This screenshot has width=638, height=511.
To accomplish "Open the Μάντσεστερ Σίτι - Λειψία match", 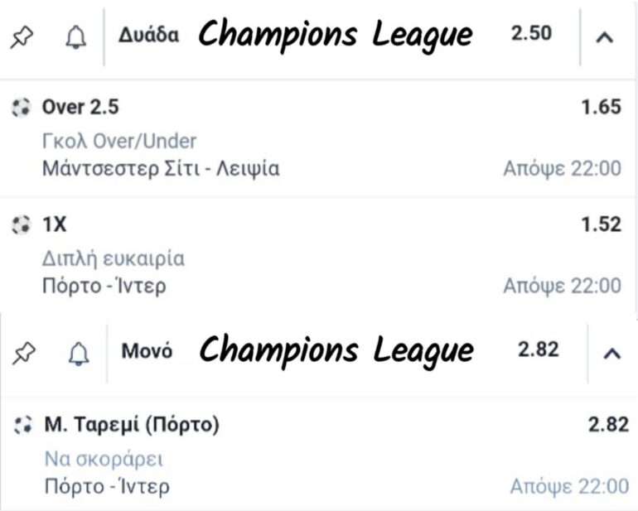I will point(161,169).
